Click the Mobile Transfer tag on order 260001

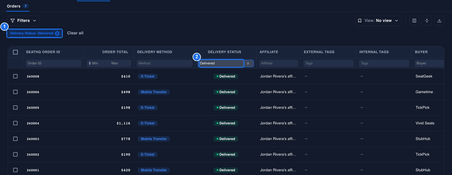click(154, 170)
